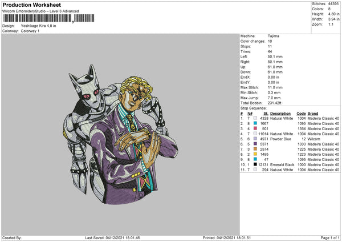Click the embroidered Yoshikage Kira design preview
Image resolution: width=342 pixels, height=242 pixels.
121,134
